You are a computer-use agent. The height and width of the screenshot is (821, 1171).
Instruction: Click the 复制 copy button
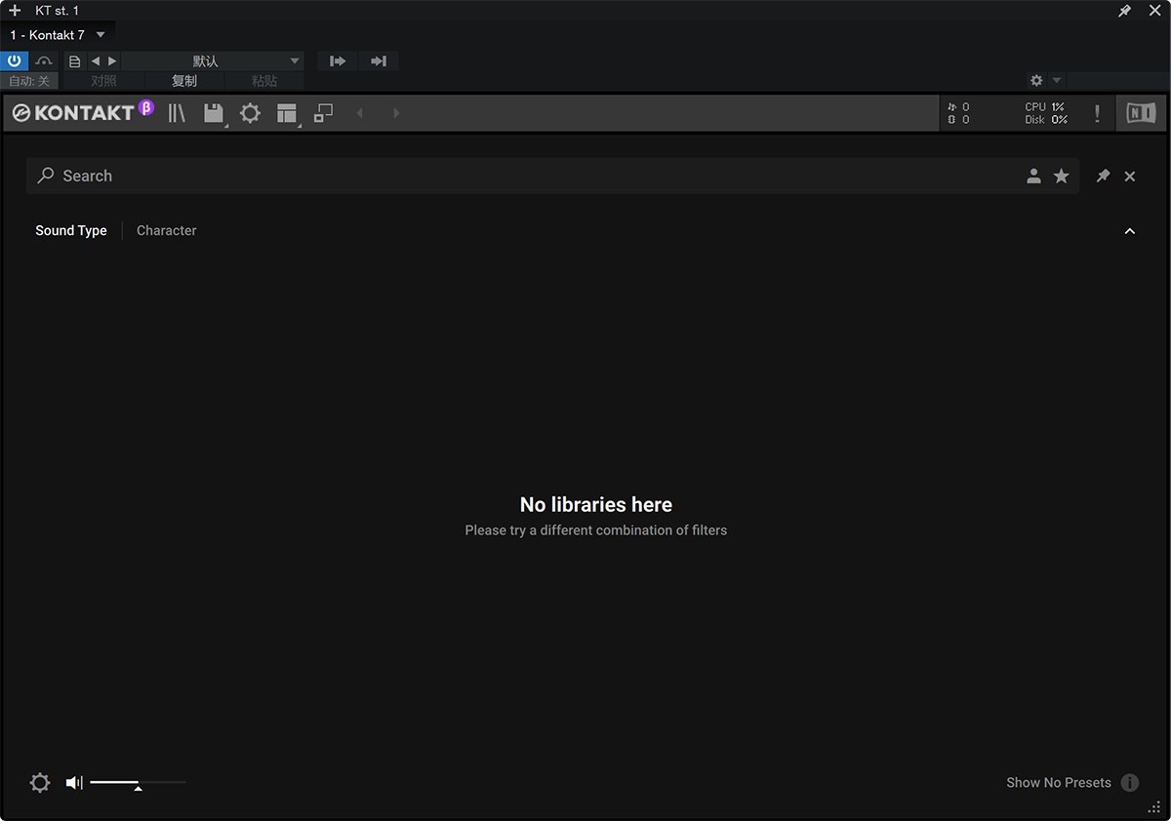pos(183,81)
